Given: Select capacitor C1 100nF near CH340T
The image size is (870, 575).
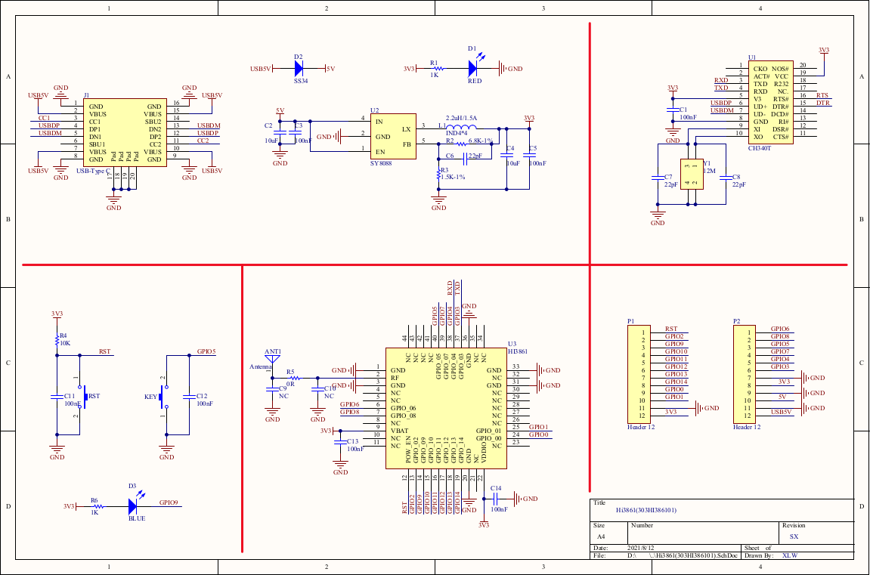Looking at the screenshot, I should [673, 110].
